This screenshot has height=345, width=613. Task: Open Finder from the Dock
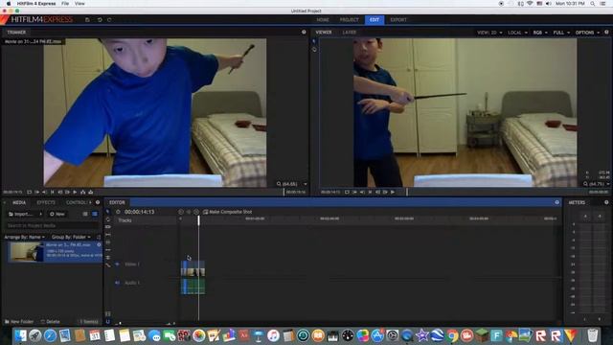coord(20,335)
